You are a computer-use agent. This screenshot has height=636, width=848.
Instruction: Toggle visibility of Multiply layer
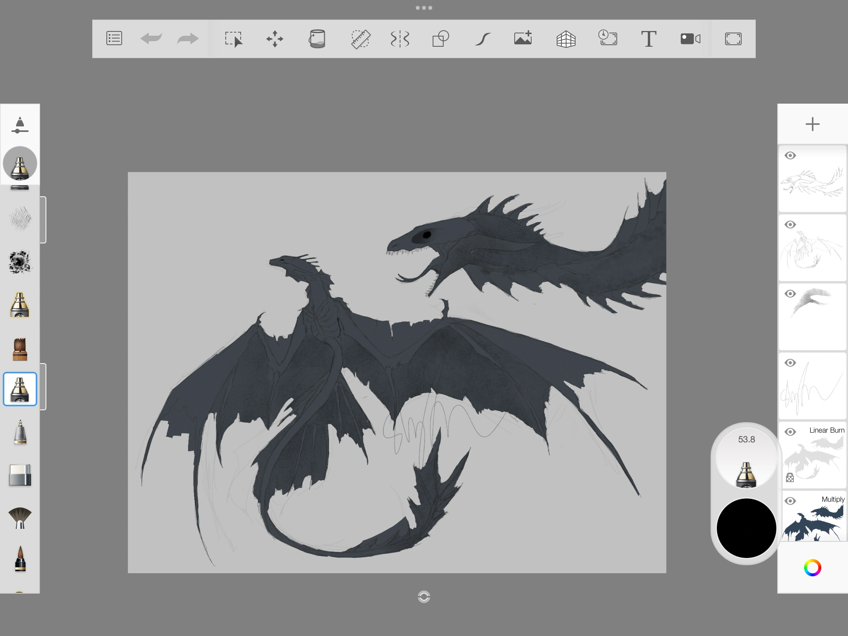click(790, 501)
